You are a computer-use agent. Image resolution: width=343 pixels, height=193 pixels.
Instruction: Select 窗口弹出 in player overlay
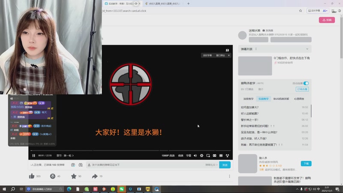pos(220,55)
